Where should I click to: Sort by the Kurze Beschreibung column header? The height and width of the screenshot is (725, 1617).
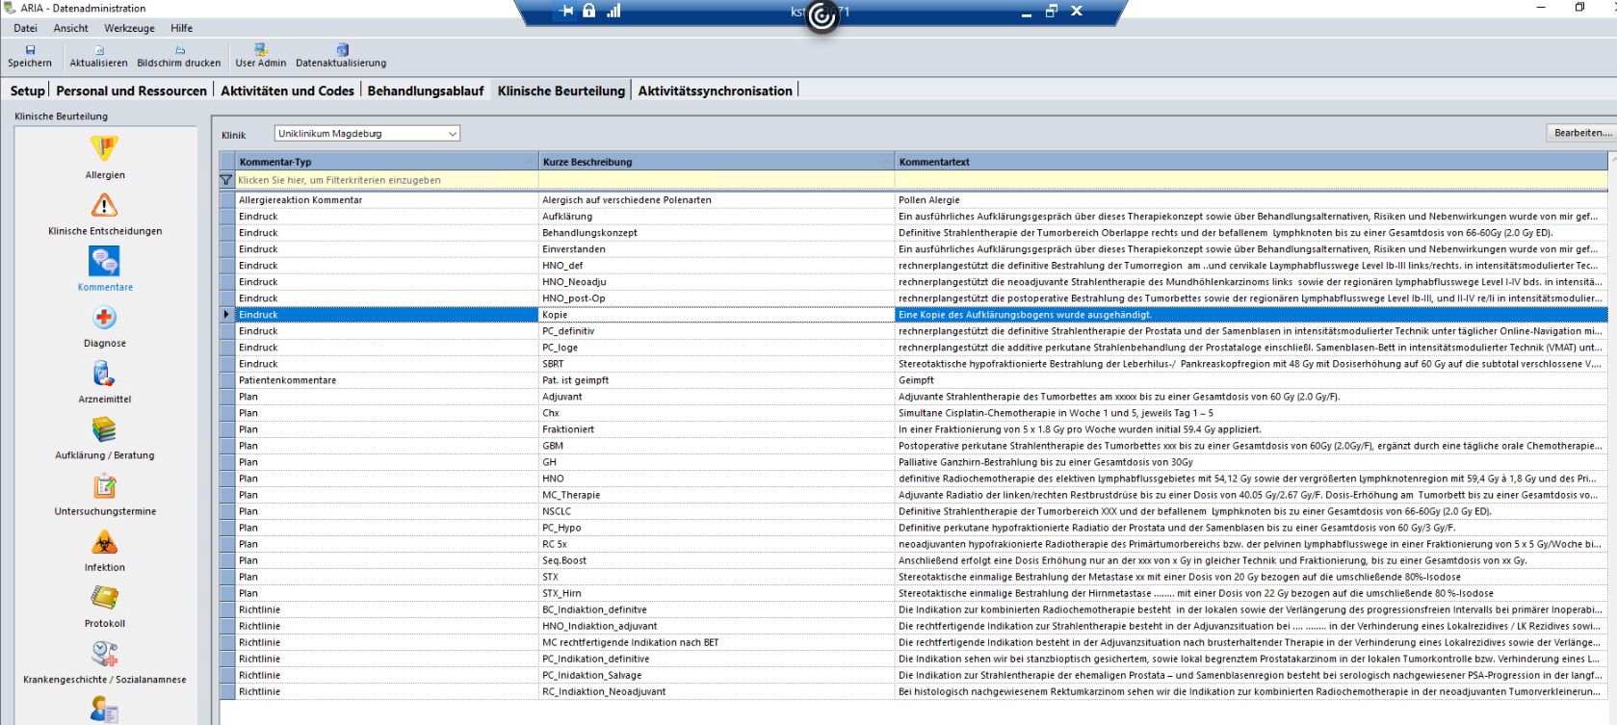[713, 162]
